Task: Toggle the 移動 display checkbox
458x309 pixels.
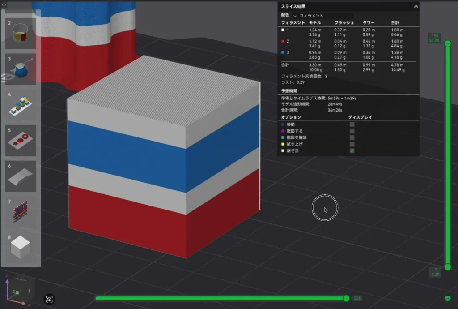Action: point(352,124)
